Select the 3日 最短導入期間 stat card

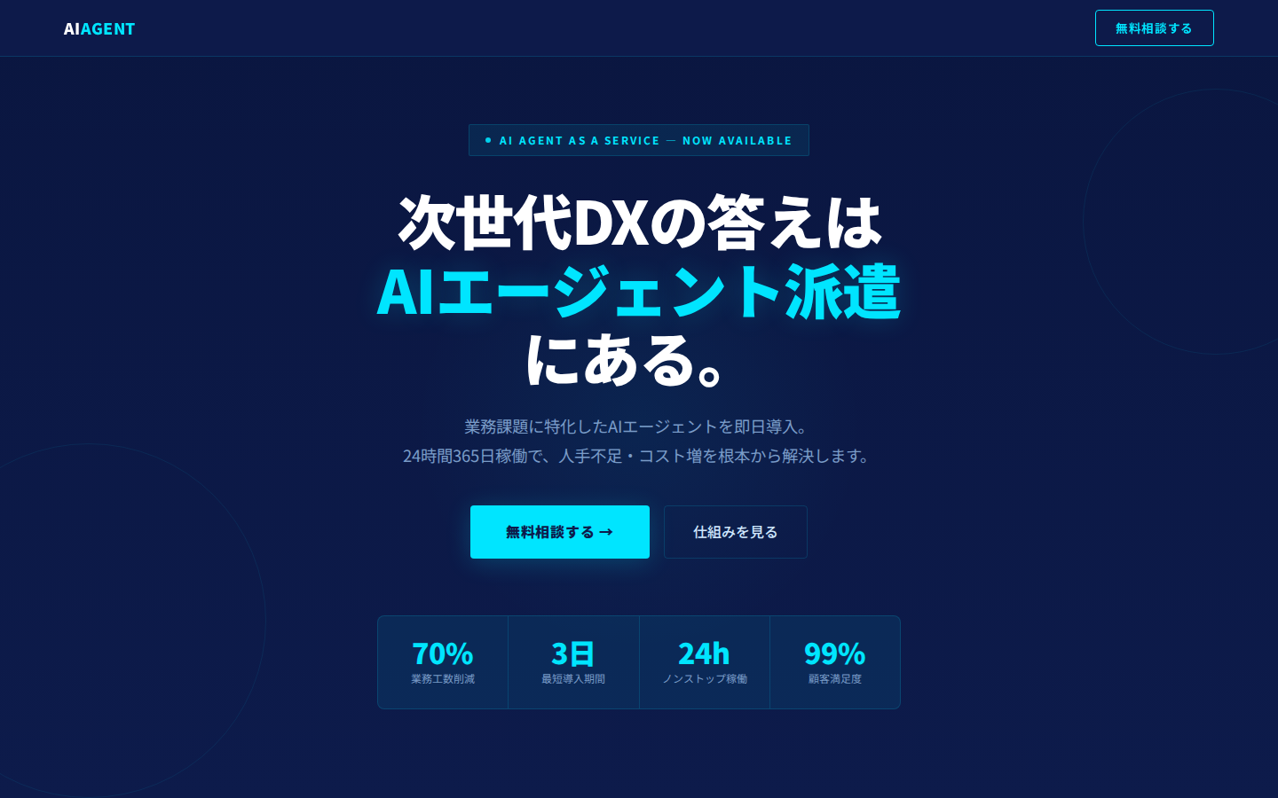[573, 662]
